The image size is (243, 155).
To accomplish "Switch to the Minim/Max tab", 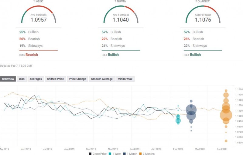I will pyautogui.click(x=125, y=79).
